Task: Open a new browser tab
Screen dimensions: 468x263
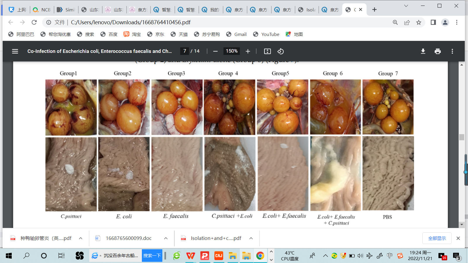Action: (x=374, y=10)
